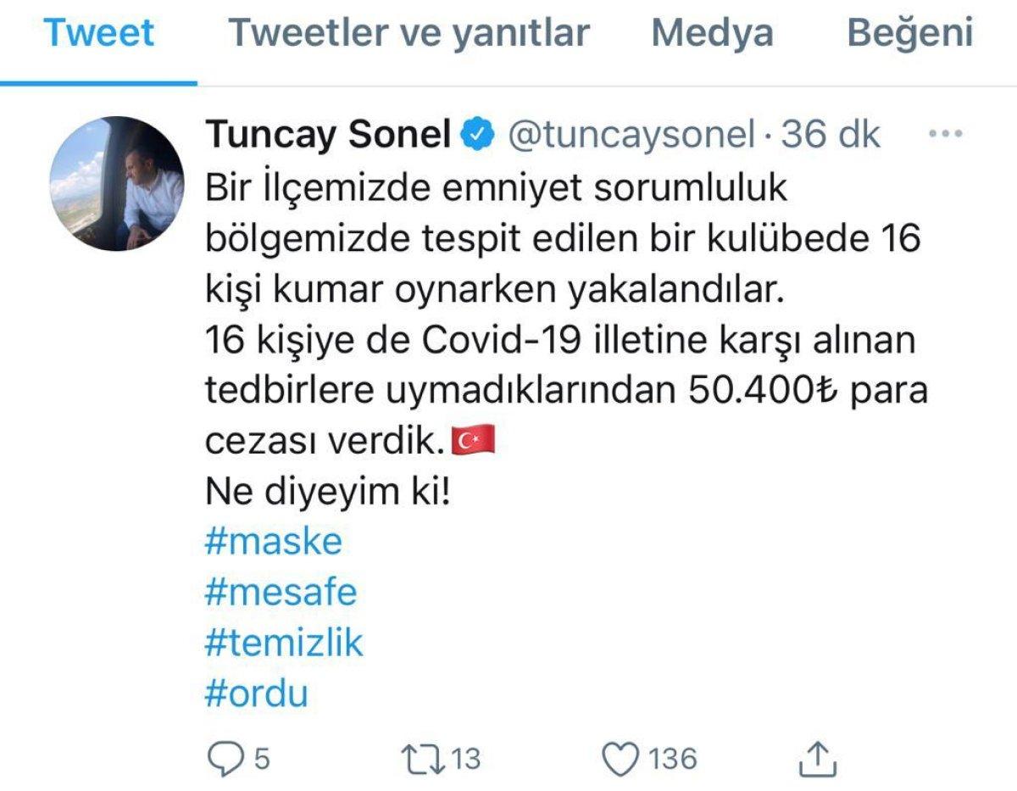
Task: Follow the #ordu hashtag link
Action: (x=257, y=693)
